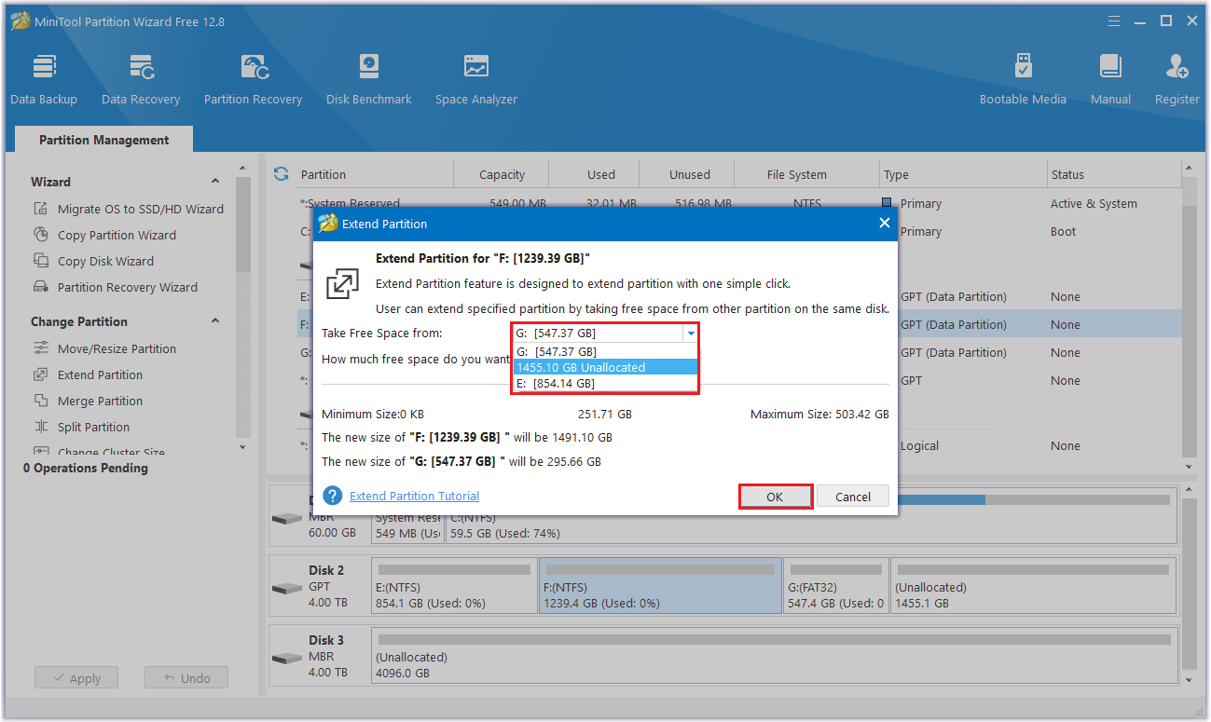The image size is (1211, 722).
Task: Choose Move/Resize Partition
Action: 104,348
